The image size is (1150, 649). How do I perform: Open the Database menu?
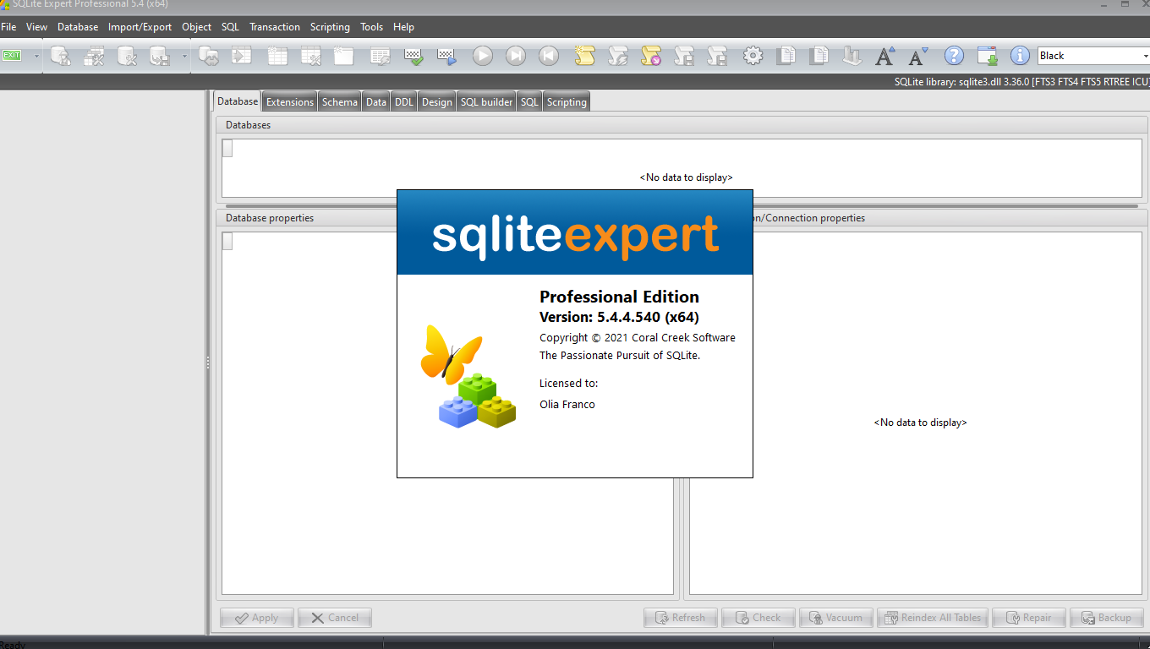click(78, 27)
